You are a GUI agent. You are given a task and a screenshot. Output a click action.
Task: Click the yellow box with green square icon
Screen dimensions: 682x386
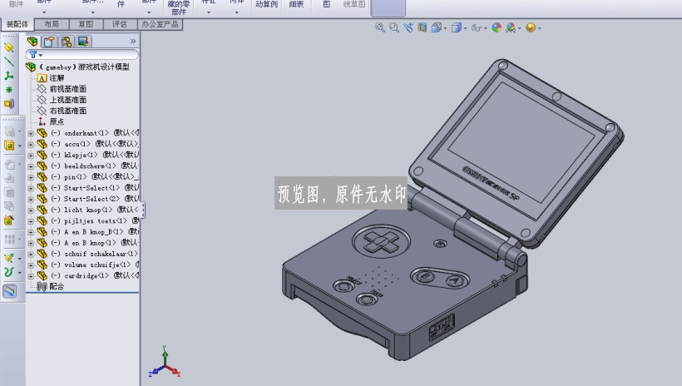click(x=9, y=146)
